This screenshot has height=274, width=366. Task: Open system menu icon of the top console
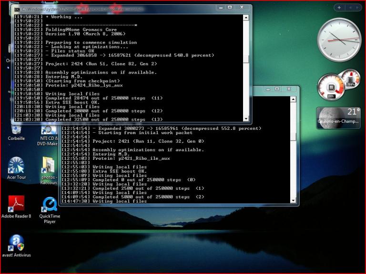click(17, 9)
